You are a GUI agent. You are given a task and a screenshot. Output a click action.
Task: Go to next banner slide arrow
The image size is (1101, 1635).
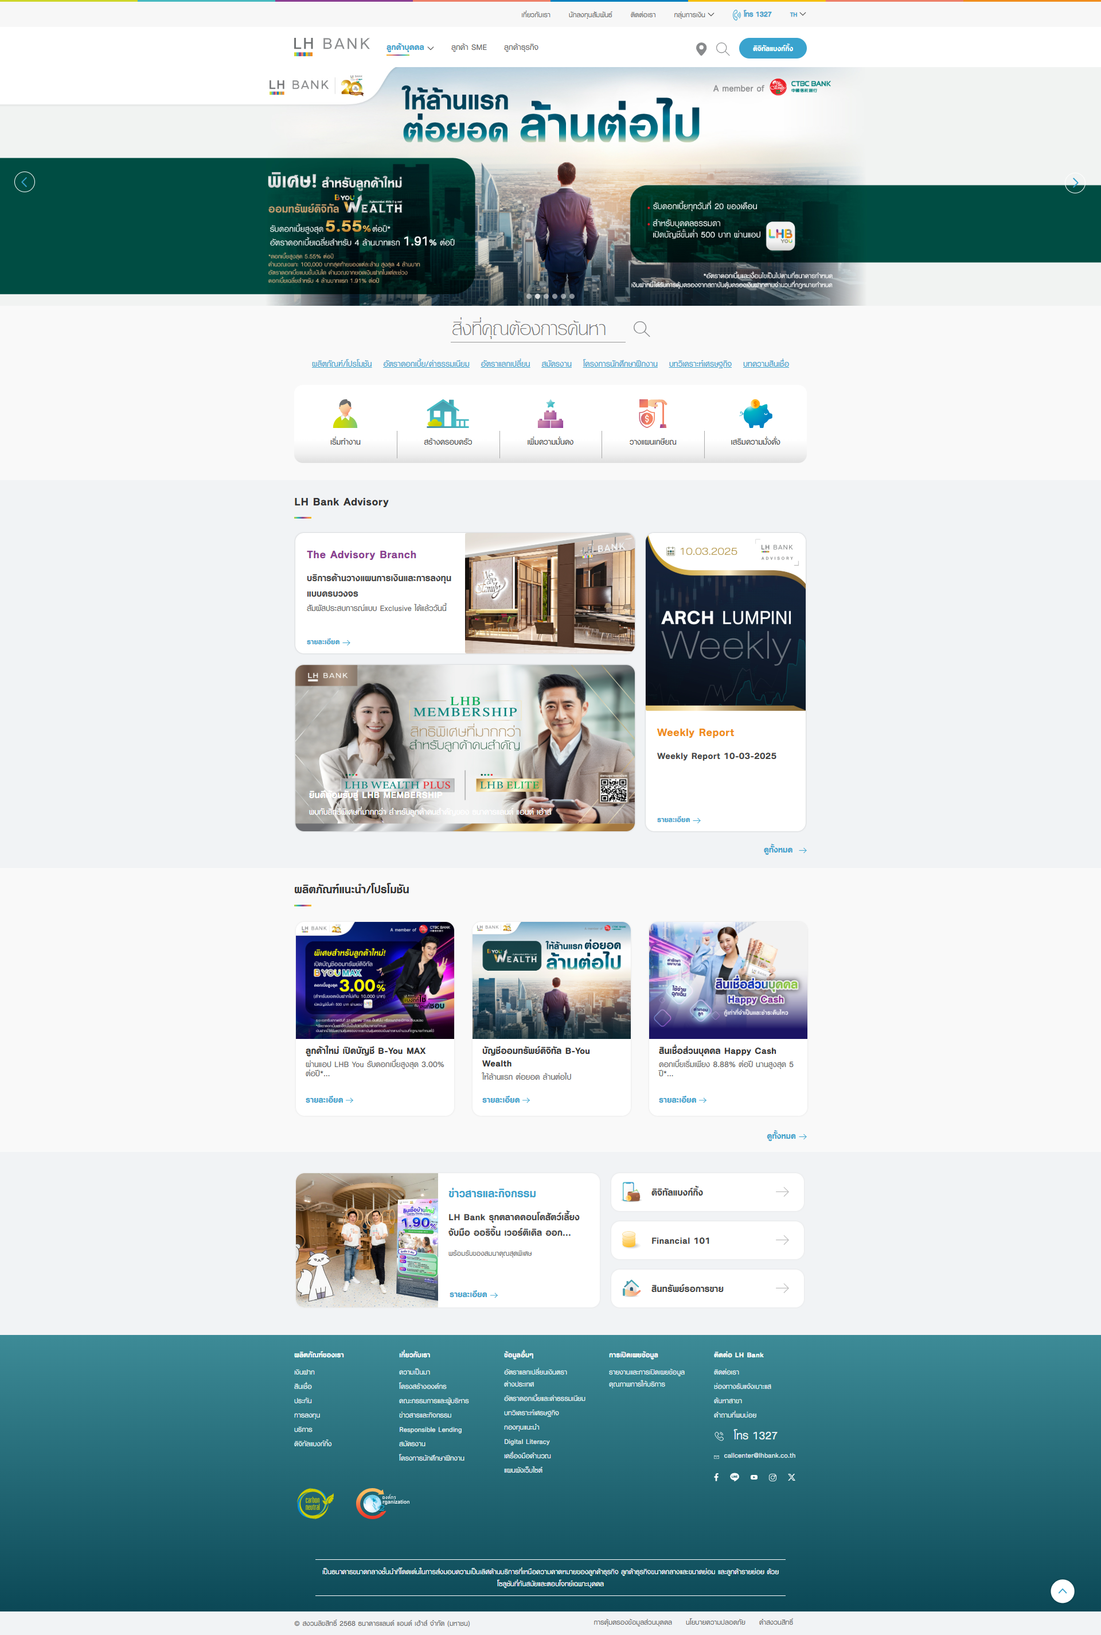(x=1074, y=182)
